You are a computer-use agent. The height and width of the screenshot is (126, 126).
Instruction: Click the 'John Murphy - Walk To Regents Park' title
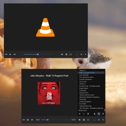point(49,76)
